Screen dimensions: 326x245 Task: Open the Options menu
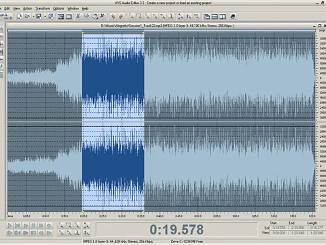58,8
